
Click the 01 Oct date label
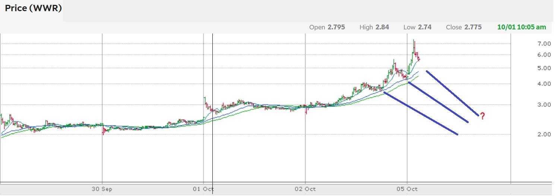(x=203, y=189)
